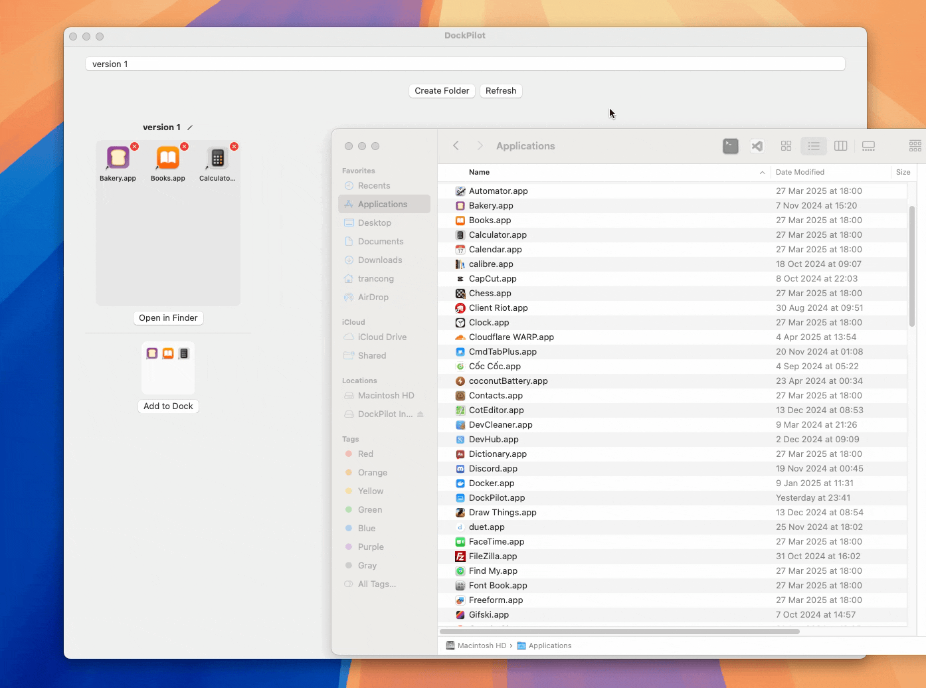This screenshot has height=688, width=926.
Task: Open Downloads in the Finder sidebar
Action: (384, 260)
